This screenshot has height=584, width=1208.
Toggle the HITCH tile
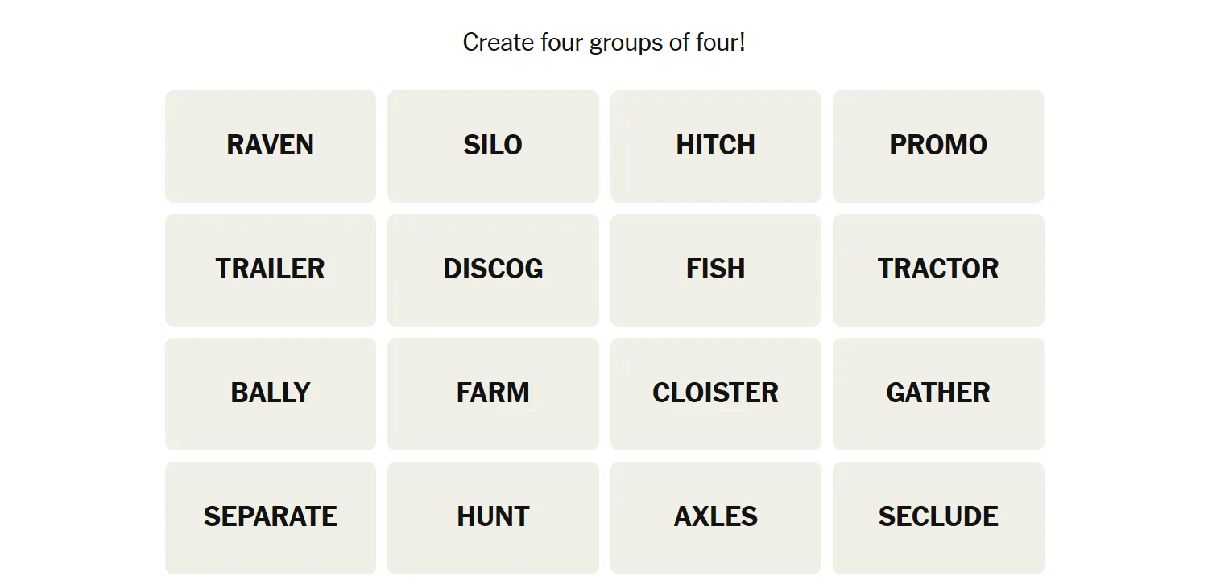(x=715, y=146)
